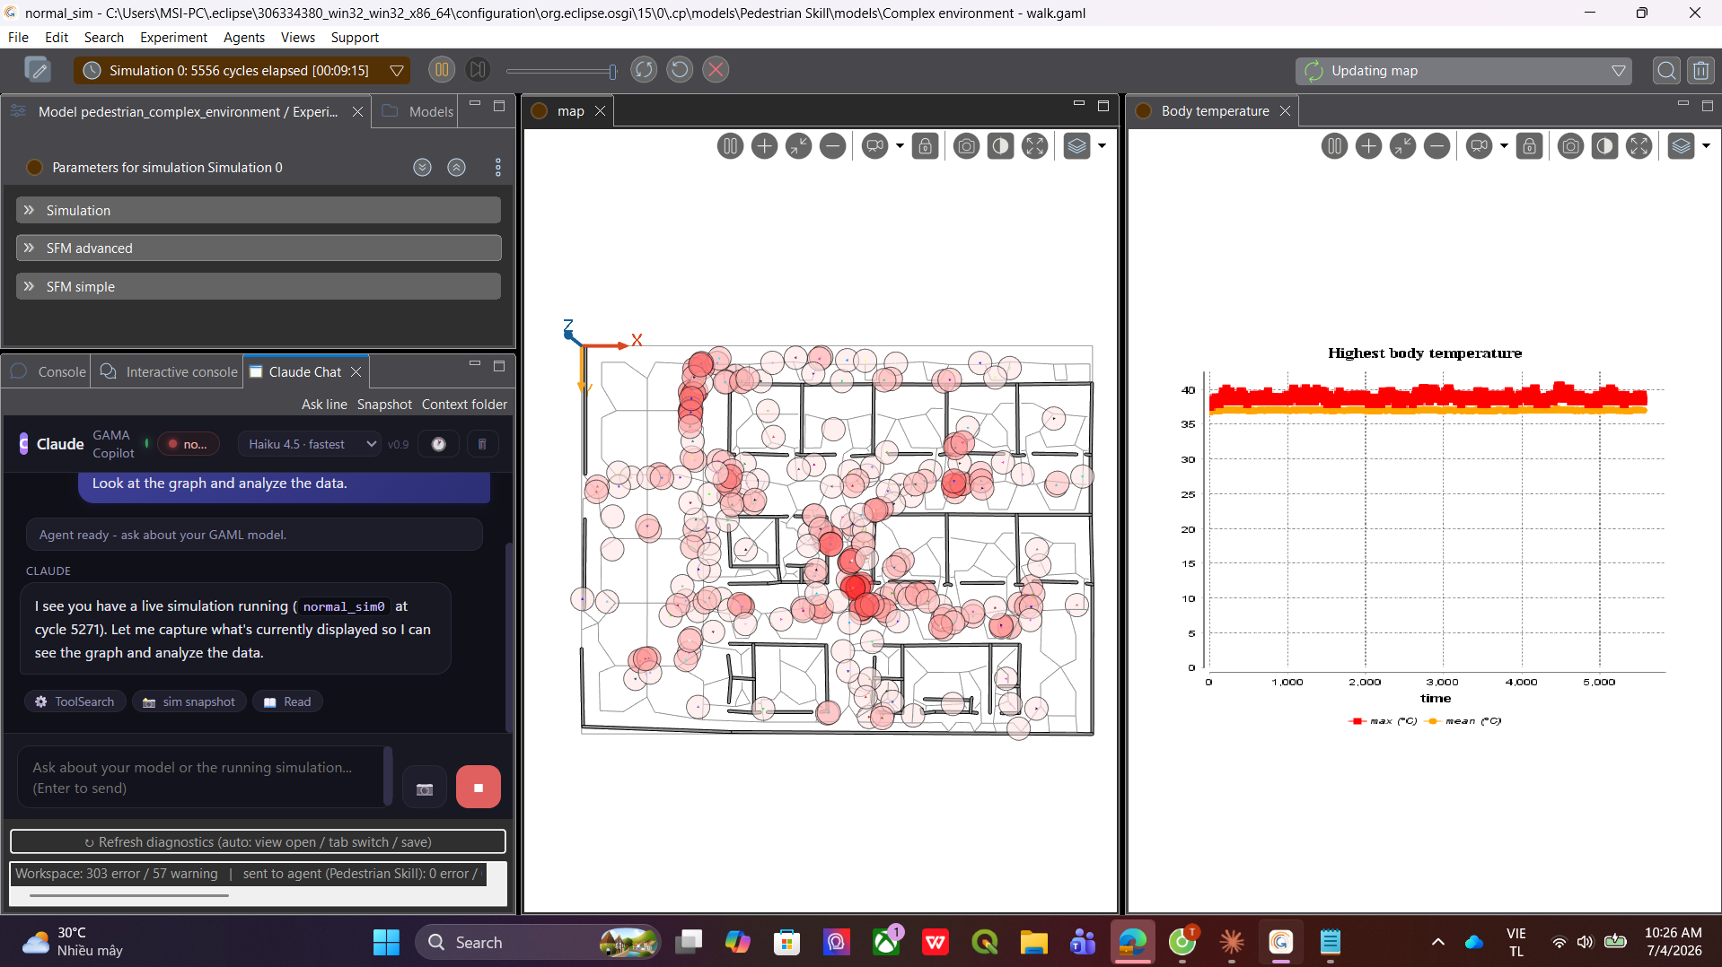Click the layers icon in the map toolbar
This screenshot has width=1722, height=967.
tap(1076, 146)
